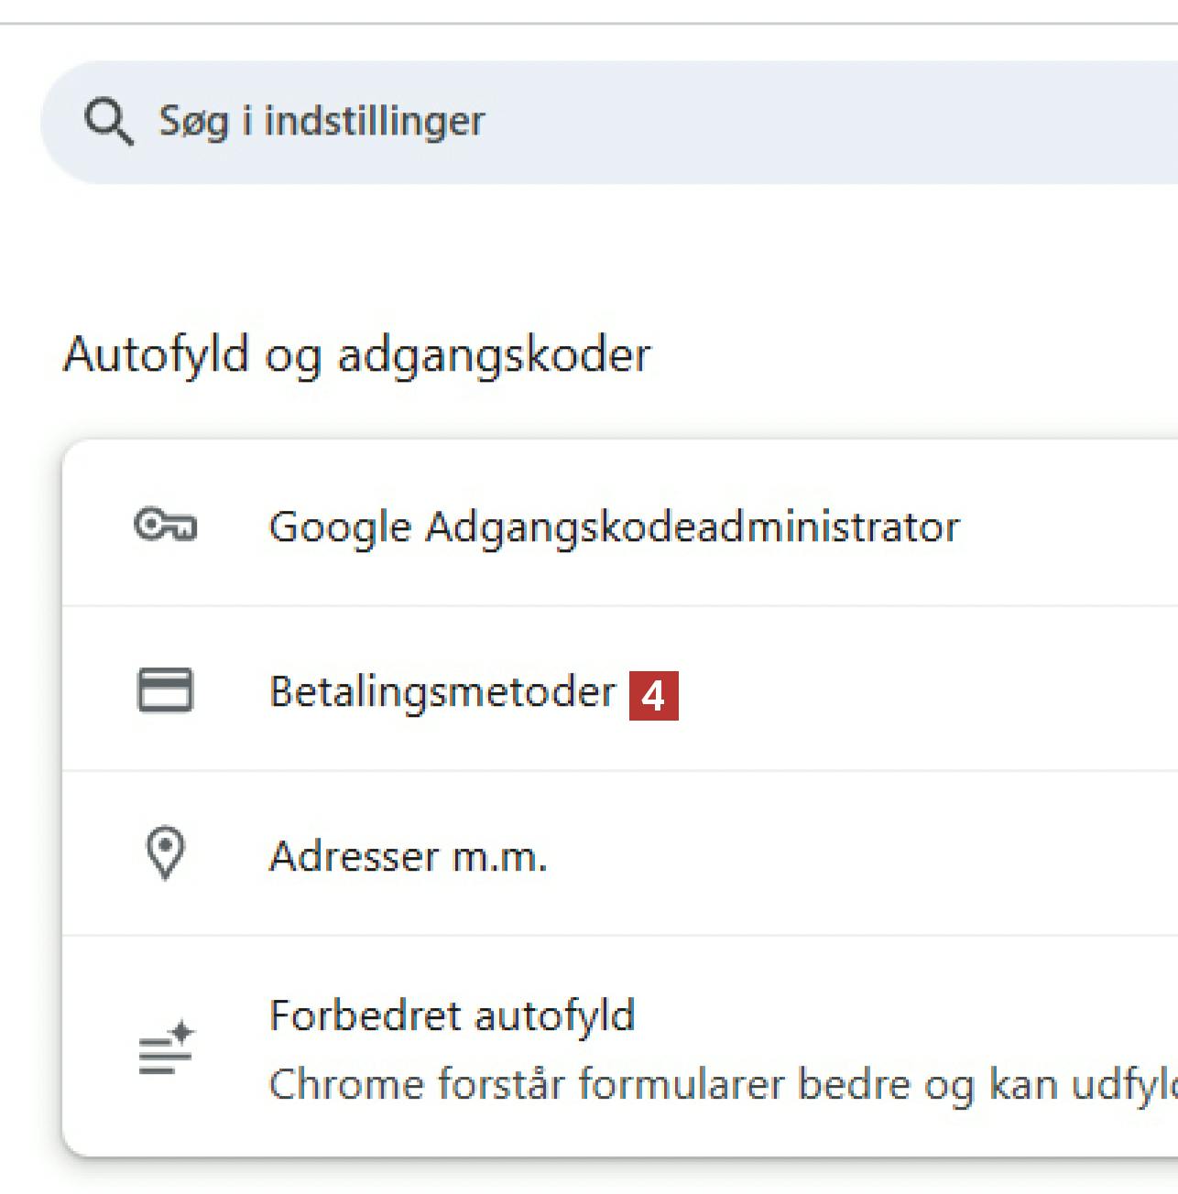Click the word "Google" in the password manager row
This screenshot has width=1178, height=1194.
pyautogui.click(x=339, y=527)
